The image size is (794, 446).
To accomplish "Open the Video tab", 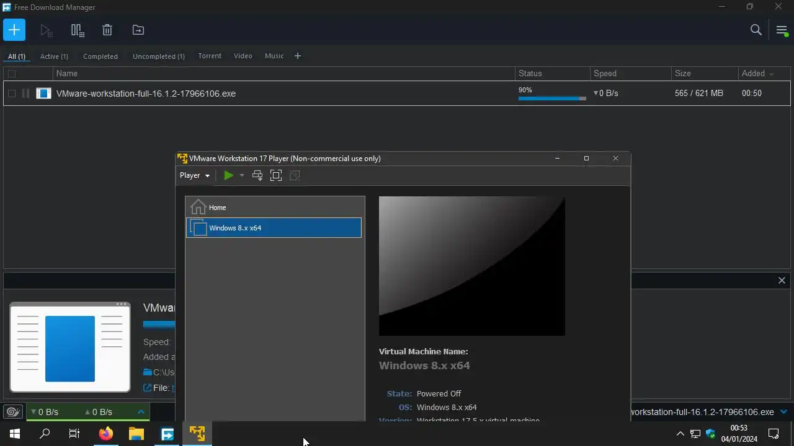I will coord(243,56).
